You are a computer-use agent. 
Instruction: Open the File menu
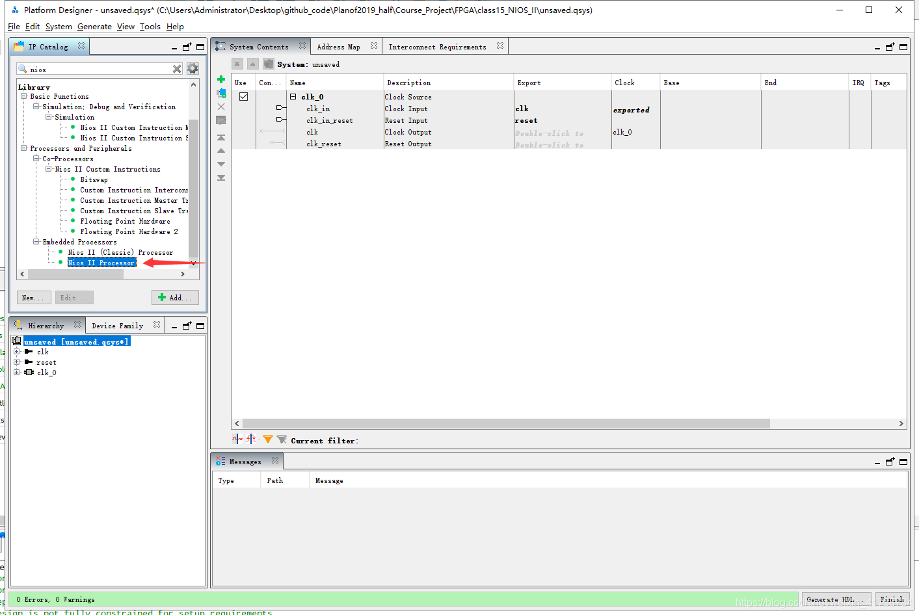(x=14, y=27)
